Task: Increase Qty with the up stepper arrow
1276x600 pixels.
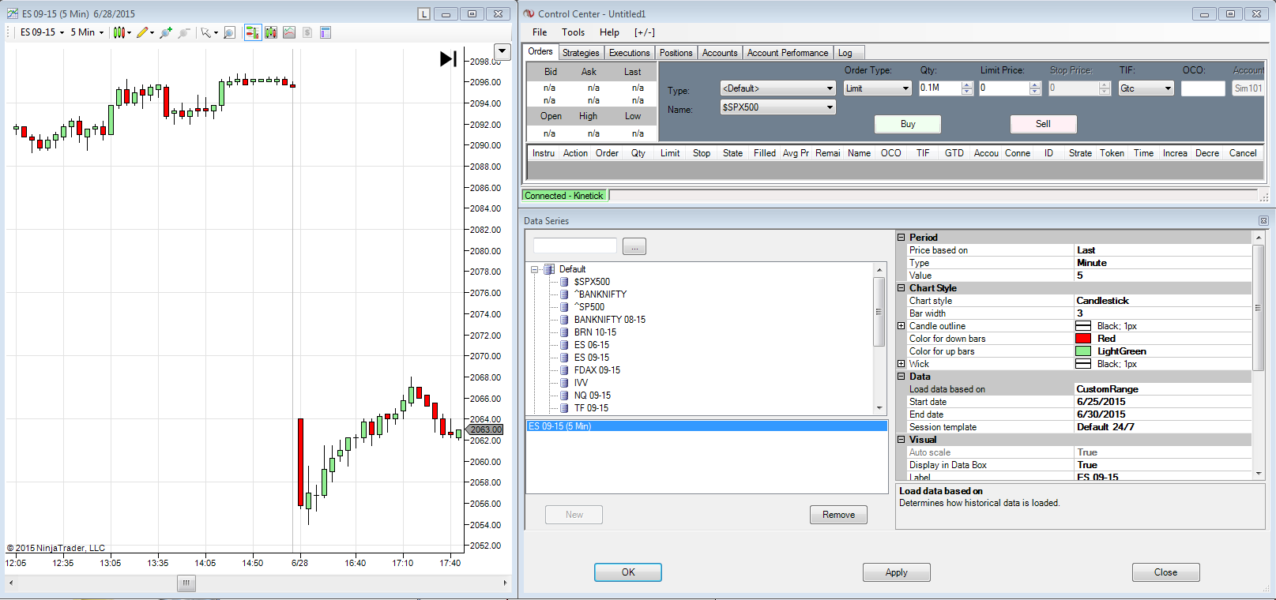Action: (x=967, y=84)
